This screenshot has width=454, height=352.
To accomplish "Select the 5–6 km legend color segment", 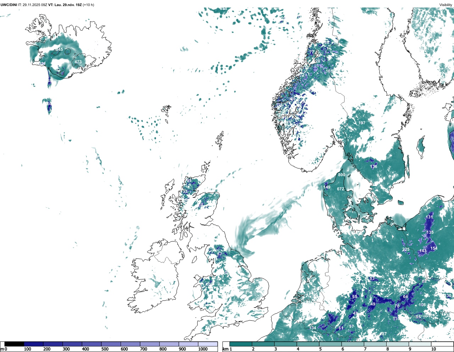I will coord(331,344).
